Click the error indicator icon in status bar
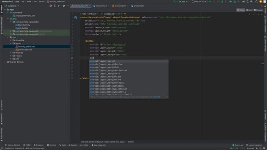267x150 pixels. pos(260,148)
